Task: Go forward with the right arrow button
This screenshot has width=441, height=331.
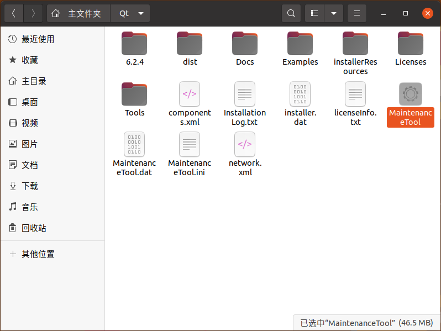Action: click(x=33, y=13)
